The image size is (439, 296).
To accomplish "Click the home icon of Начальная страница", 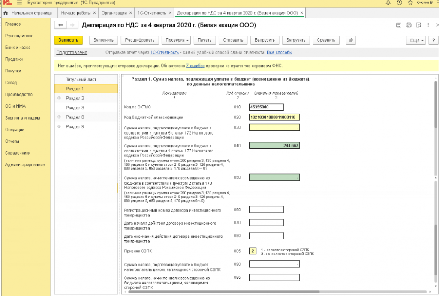I will click(x=6, y=13).
